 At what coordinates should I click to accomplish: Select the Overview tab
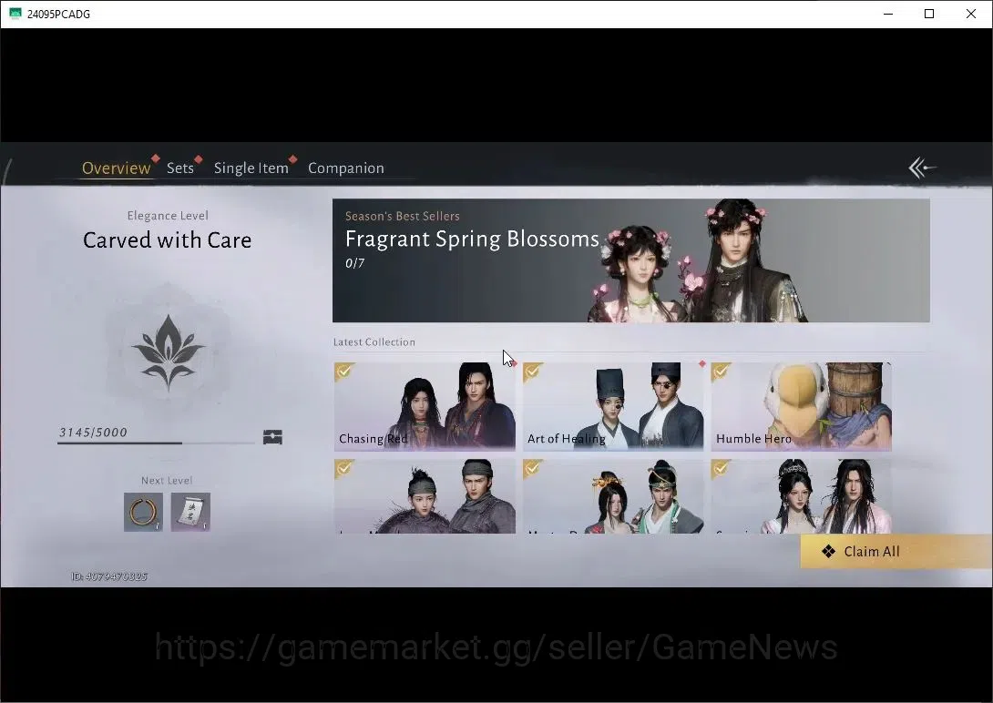pos(117,168)
